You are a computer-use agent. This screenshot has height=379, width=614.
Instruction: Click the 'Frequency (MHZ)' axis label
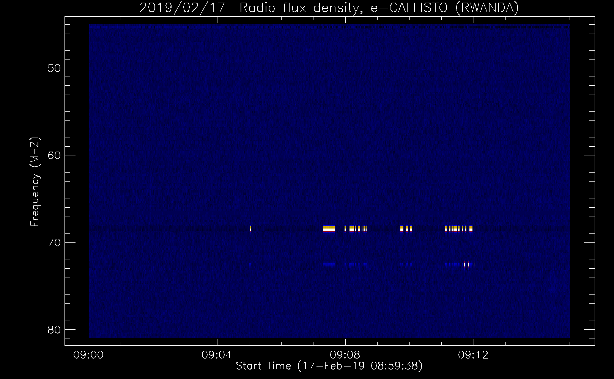35,182
